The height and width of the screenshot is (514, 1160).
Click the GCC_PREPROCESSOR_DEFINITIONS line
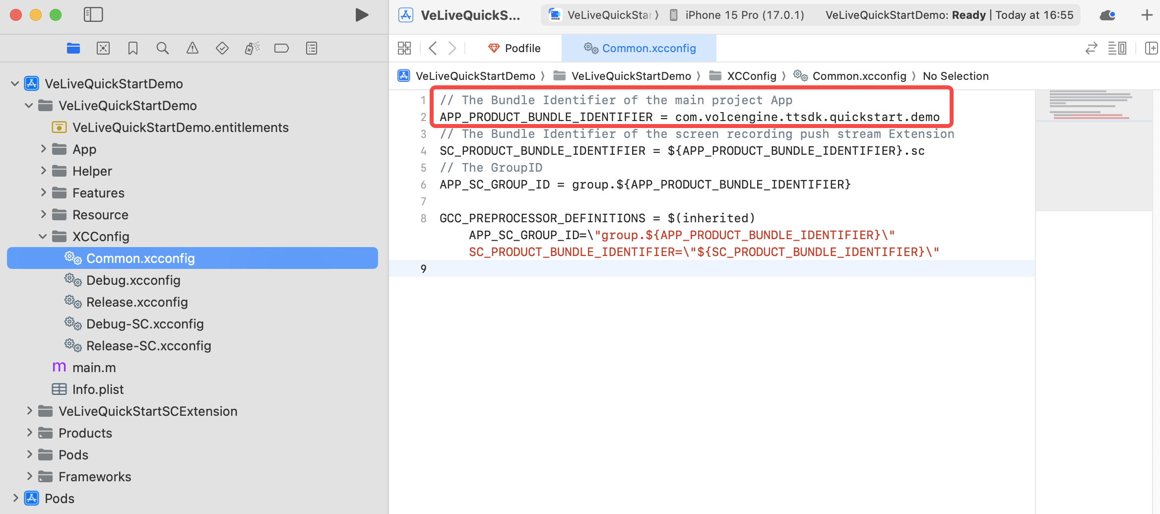coord(597,218)
